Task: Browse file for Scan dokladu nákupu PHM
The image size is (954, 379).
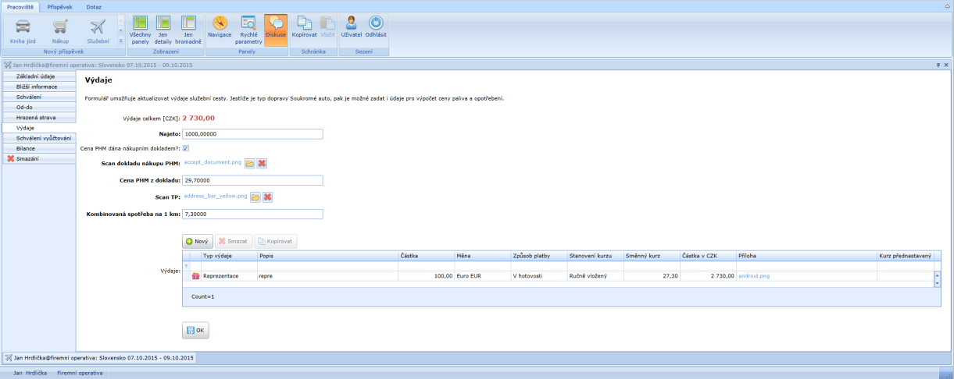Action: coord(250,163)
